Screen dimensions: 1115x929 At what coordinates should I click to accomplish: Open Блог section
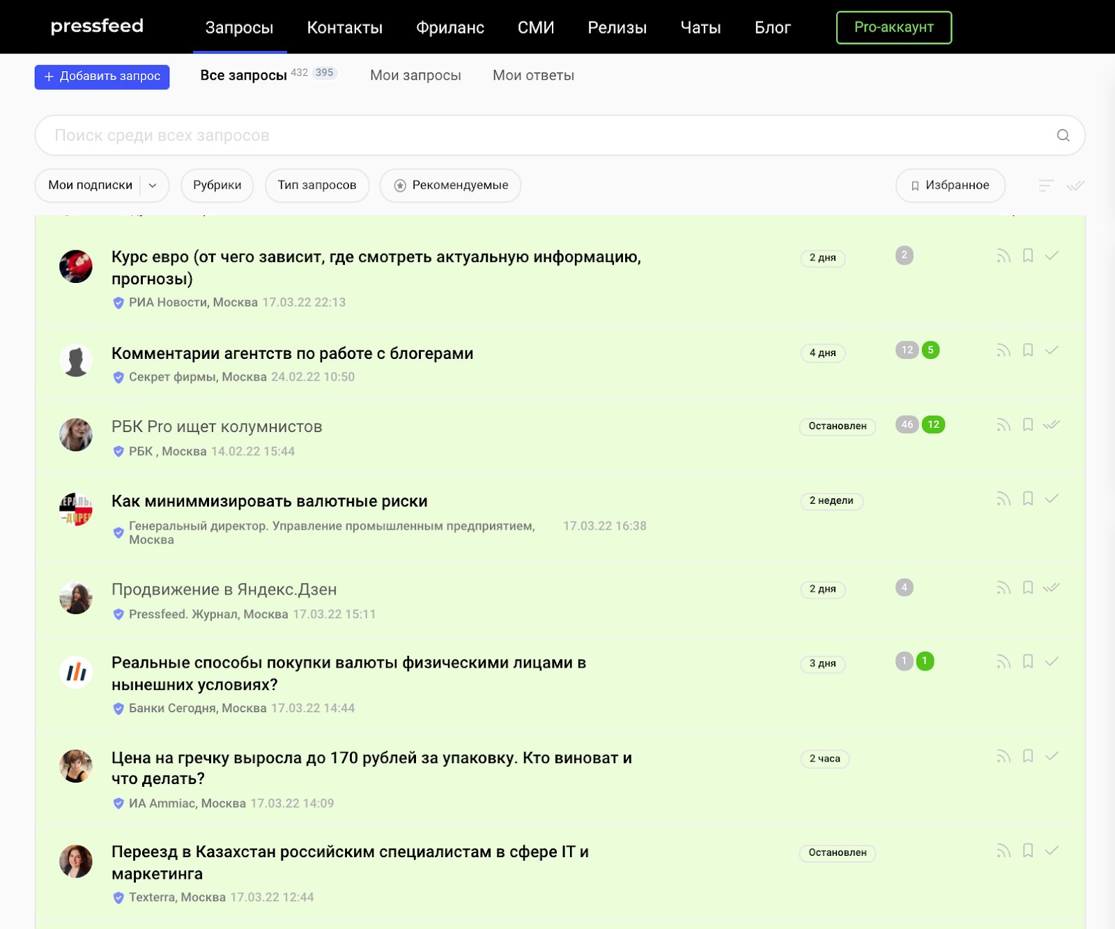pos(772,28)
